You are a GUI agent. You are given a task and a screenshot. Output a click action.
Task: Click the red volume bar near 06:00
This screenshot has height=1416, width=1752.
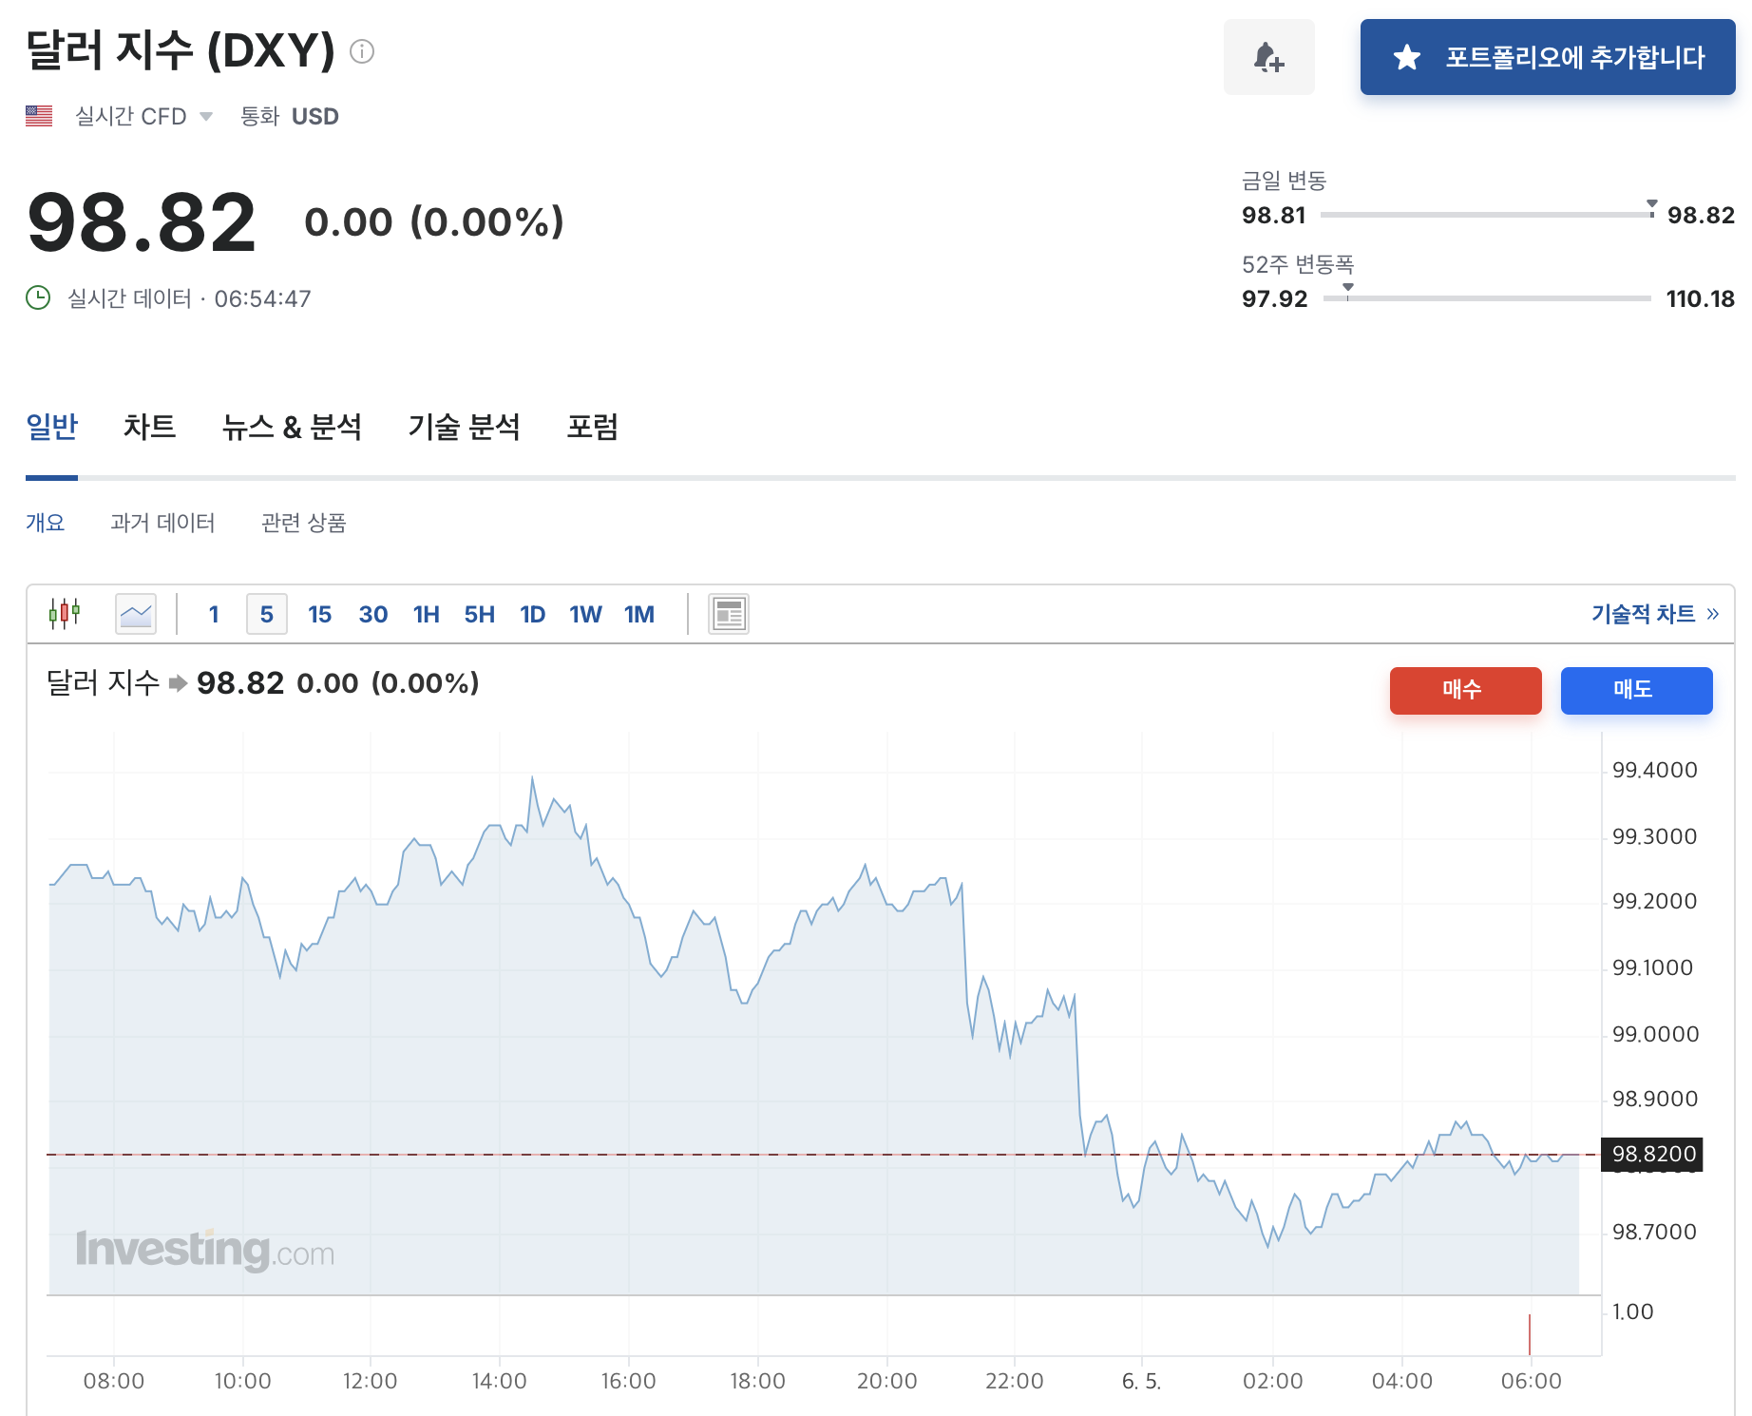pyautogui.click(x=1529, y=1334)
